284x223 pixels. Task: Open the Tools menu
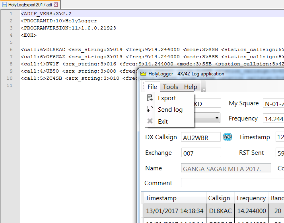tap(170, 87)
